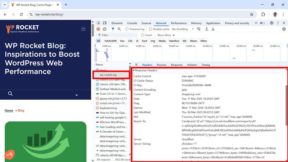Activate the inspect element picker icon
This screenshot has height=162, width=288.
pyautogui.click(x=98, y=23)
